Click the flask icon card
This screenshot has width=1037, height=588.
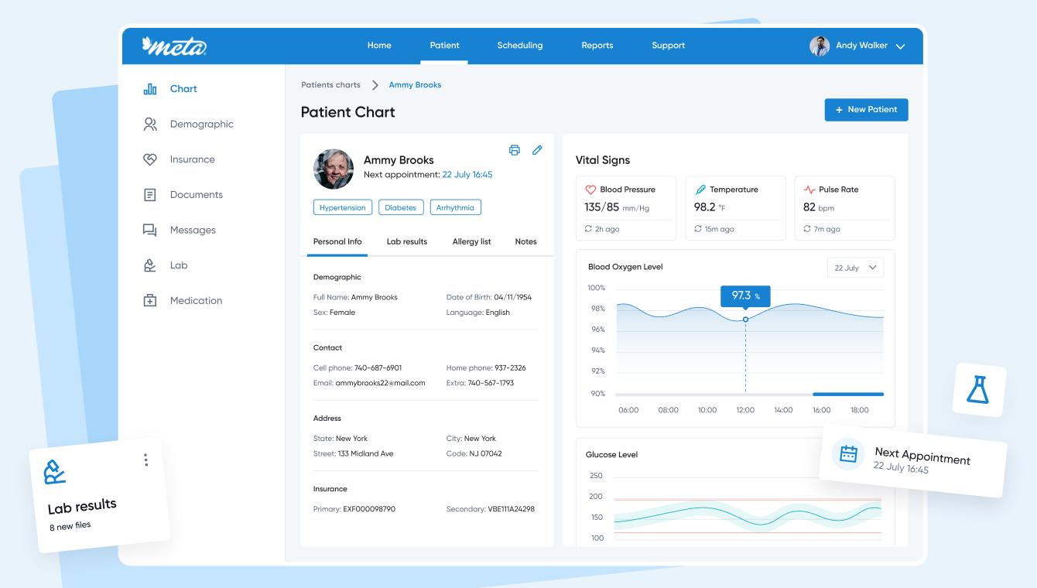point(979,390)
